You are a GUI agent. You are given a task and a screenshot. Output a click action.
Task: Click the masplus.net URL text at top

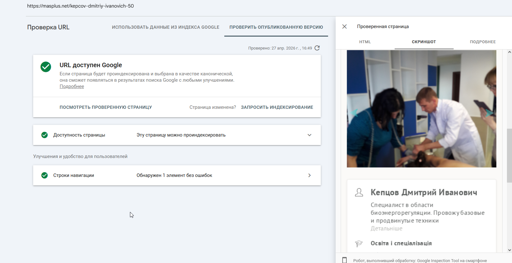tap(80, 6)
